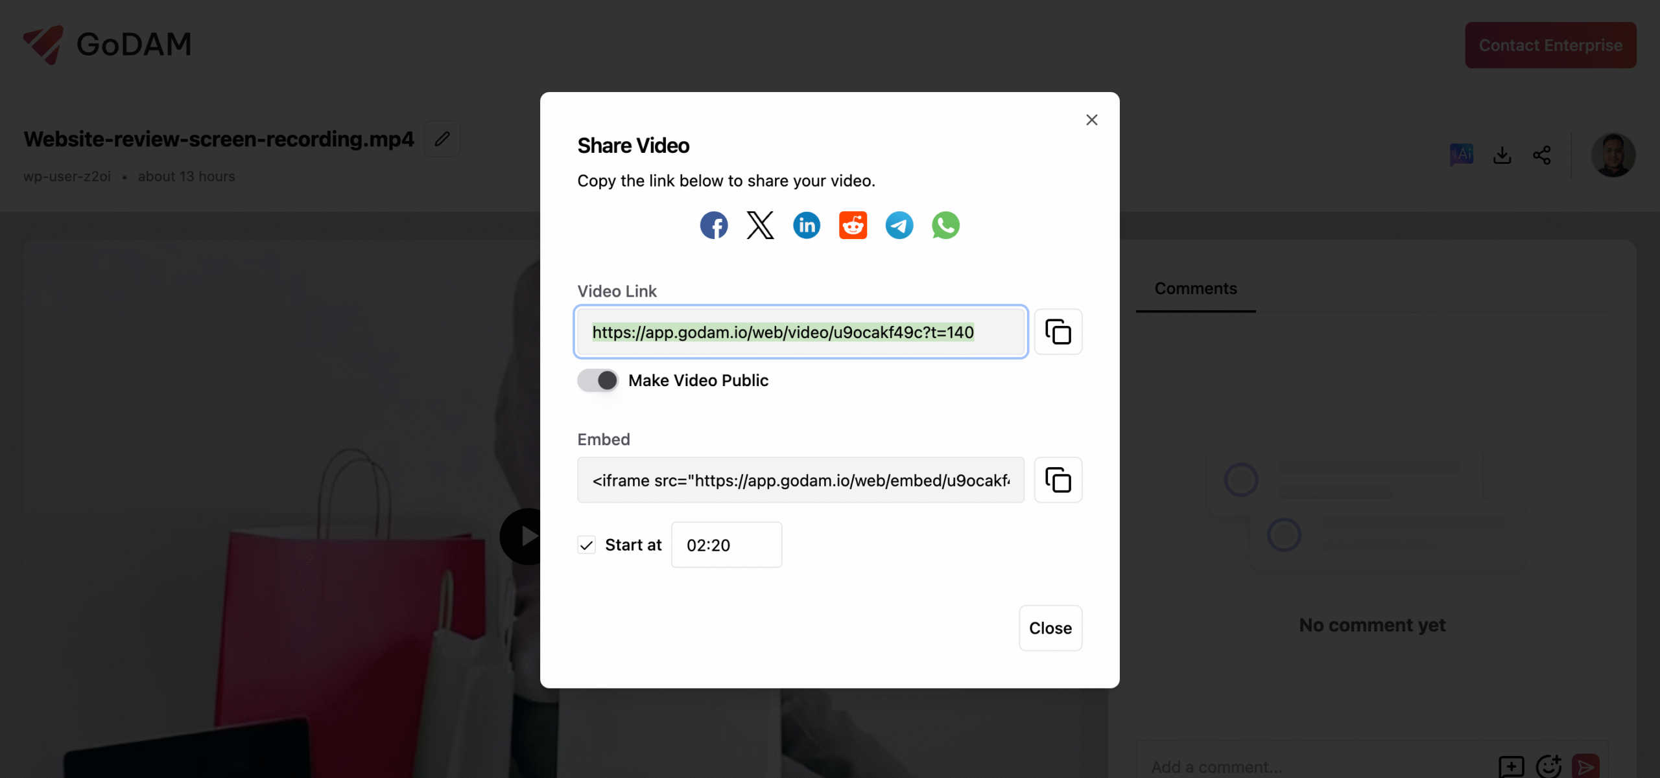Viewport: 1660px width, 778px height.
Task: Share video on X (Twitter)
Action: (x=760, y=225)
